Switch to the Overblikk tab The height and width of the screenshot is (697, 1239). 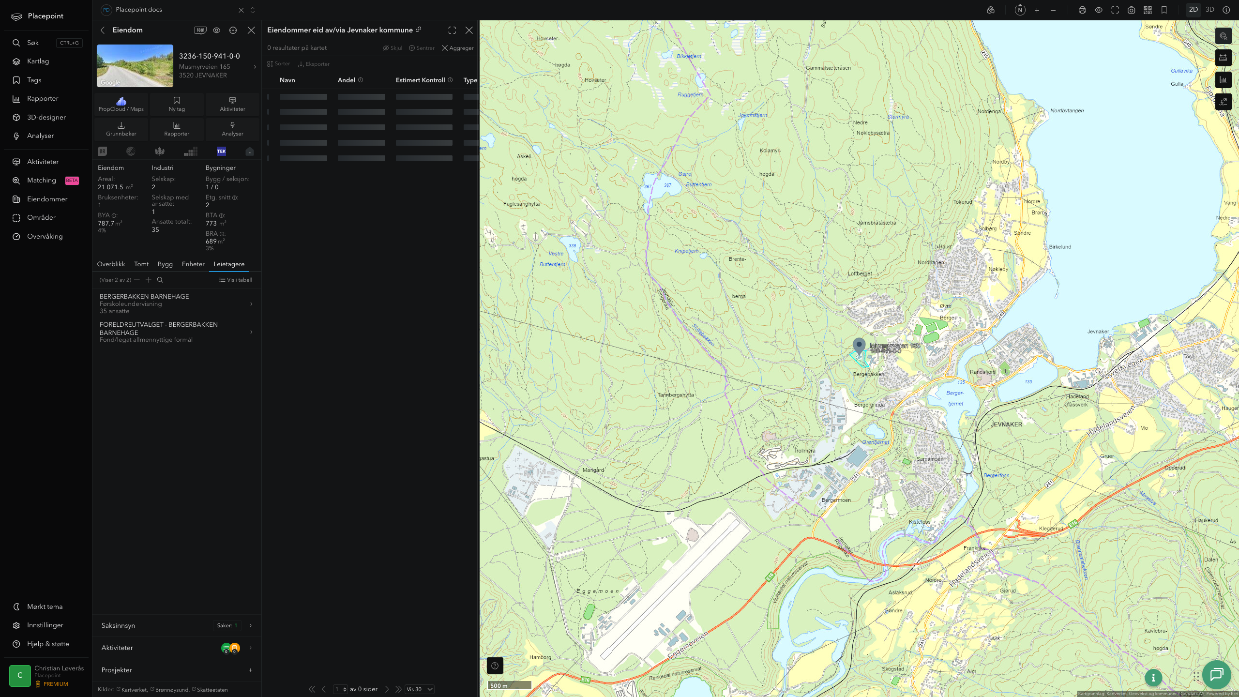(111, 264)
